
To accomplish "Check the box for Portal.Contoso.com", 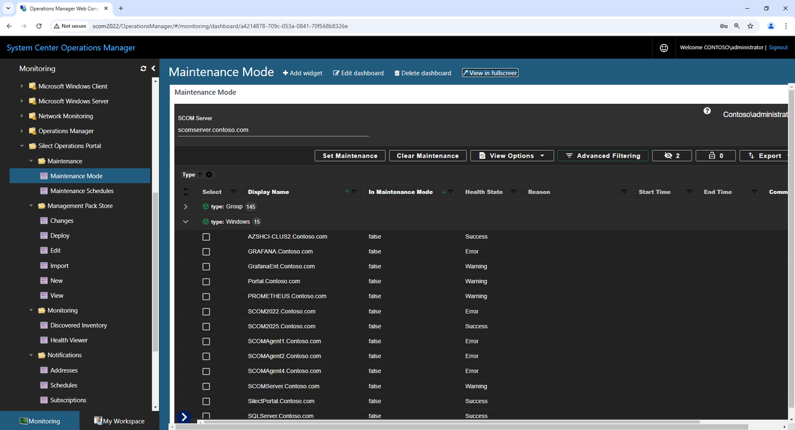I will point(206,281).
